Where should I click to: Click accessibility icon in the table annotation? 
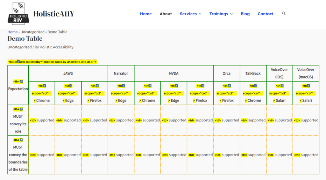pos(18,62)
